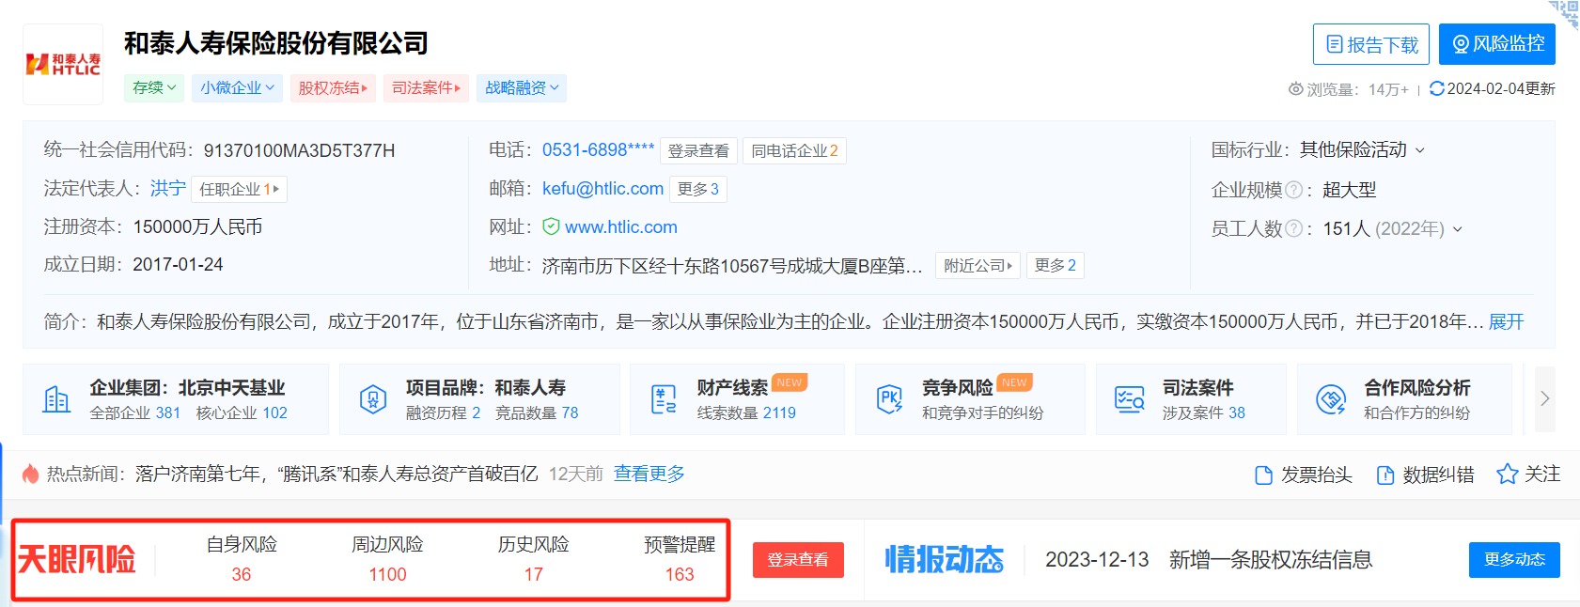The width and height of the screenshot is (1580, 607).
Task: Click the flame icon beside 热点新闻
Action: coord(31,474)
